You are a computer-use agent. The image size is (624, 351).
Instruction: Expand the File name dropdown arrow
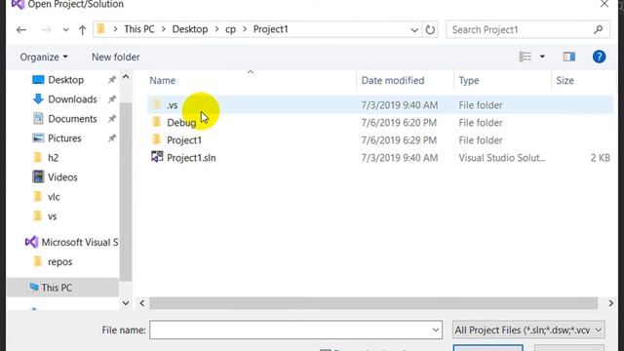pos(436,330)
